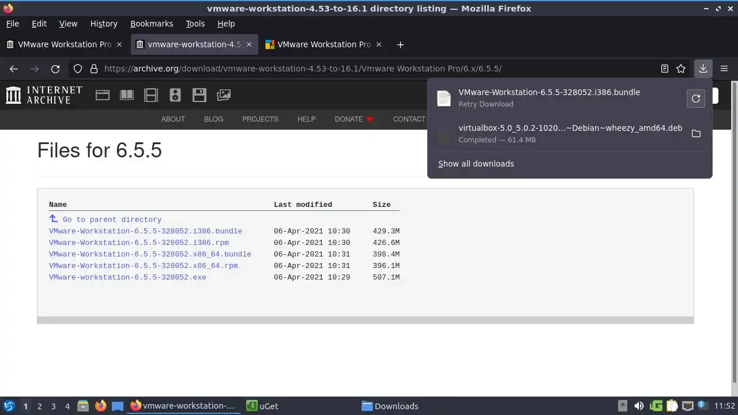Download VMware-Workstation-6.5.5-328052.x86_64.rpm link
738x415 pixels.
pos(144,266)
